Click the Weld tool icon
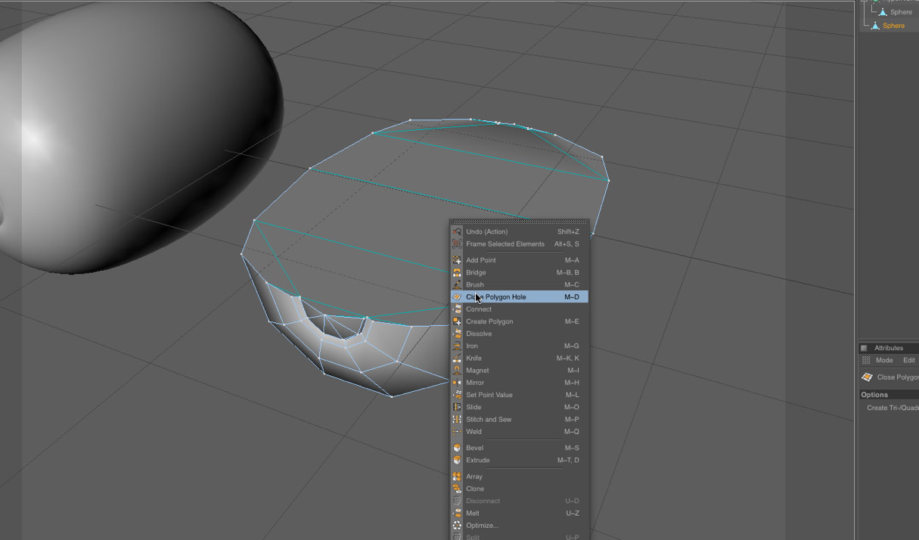This screenshot has width=919, height=540. tap(457, 431)
